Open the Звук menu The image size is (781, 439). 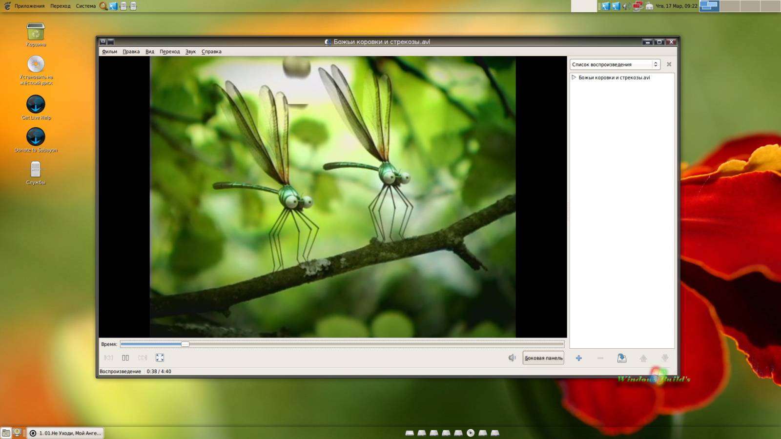point(190,51)
